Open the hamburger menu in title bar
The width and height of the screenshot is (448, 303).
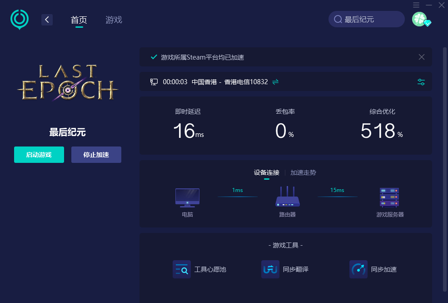tap(416, 5)
